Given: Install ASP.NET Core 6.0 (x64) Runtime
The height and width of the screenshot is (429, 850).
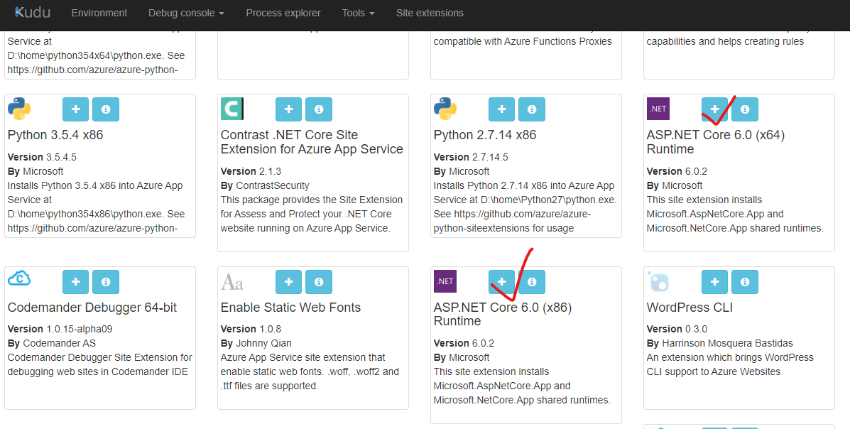Looking at the screenshot, I should point(715,109).
